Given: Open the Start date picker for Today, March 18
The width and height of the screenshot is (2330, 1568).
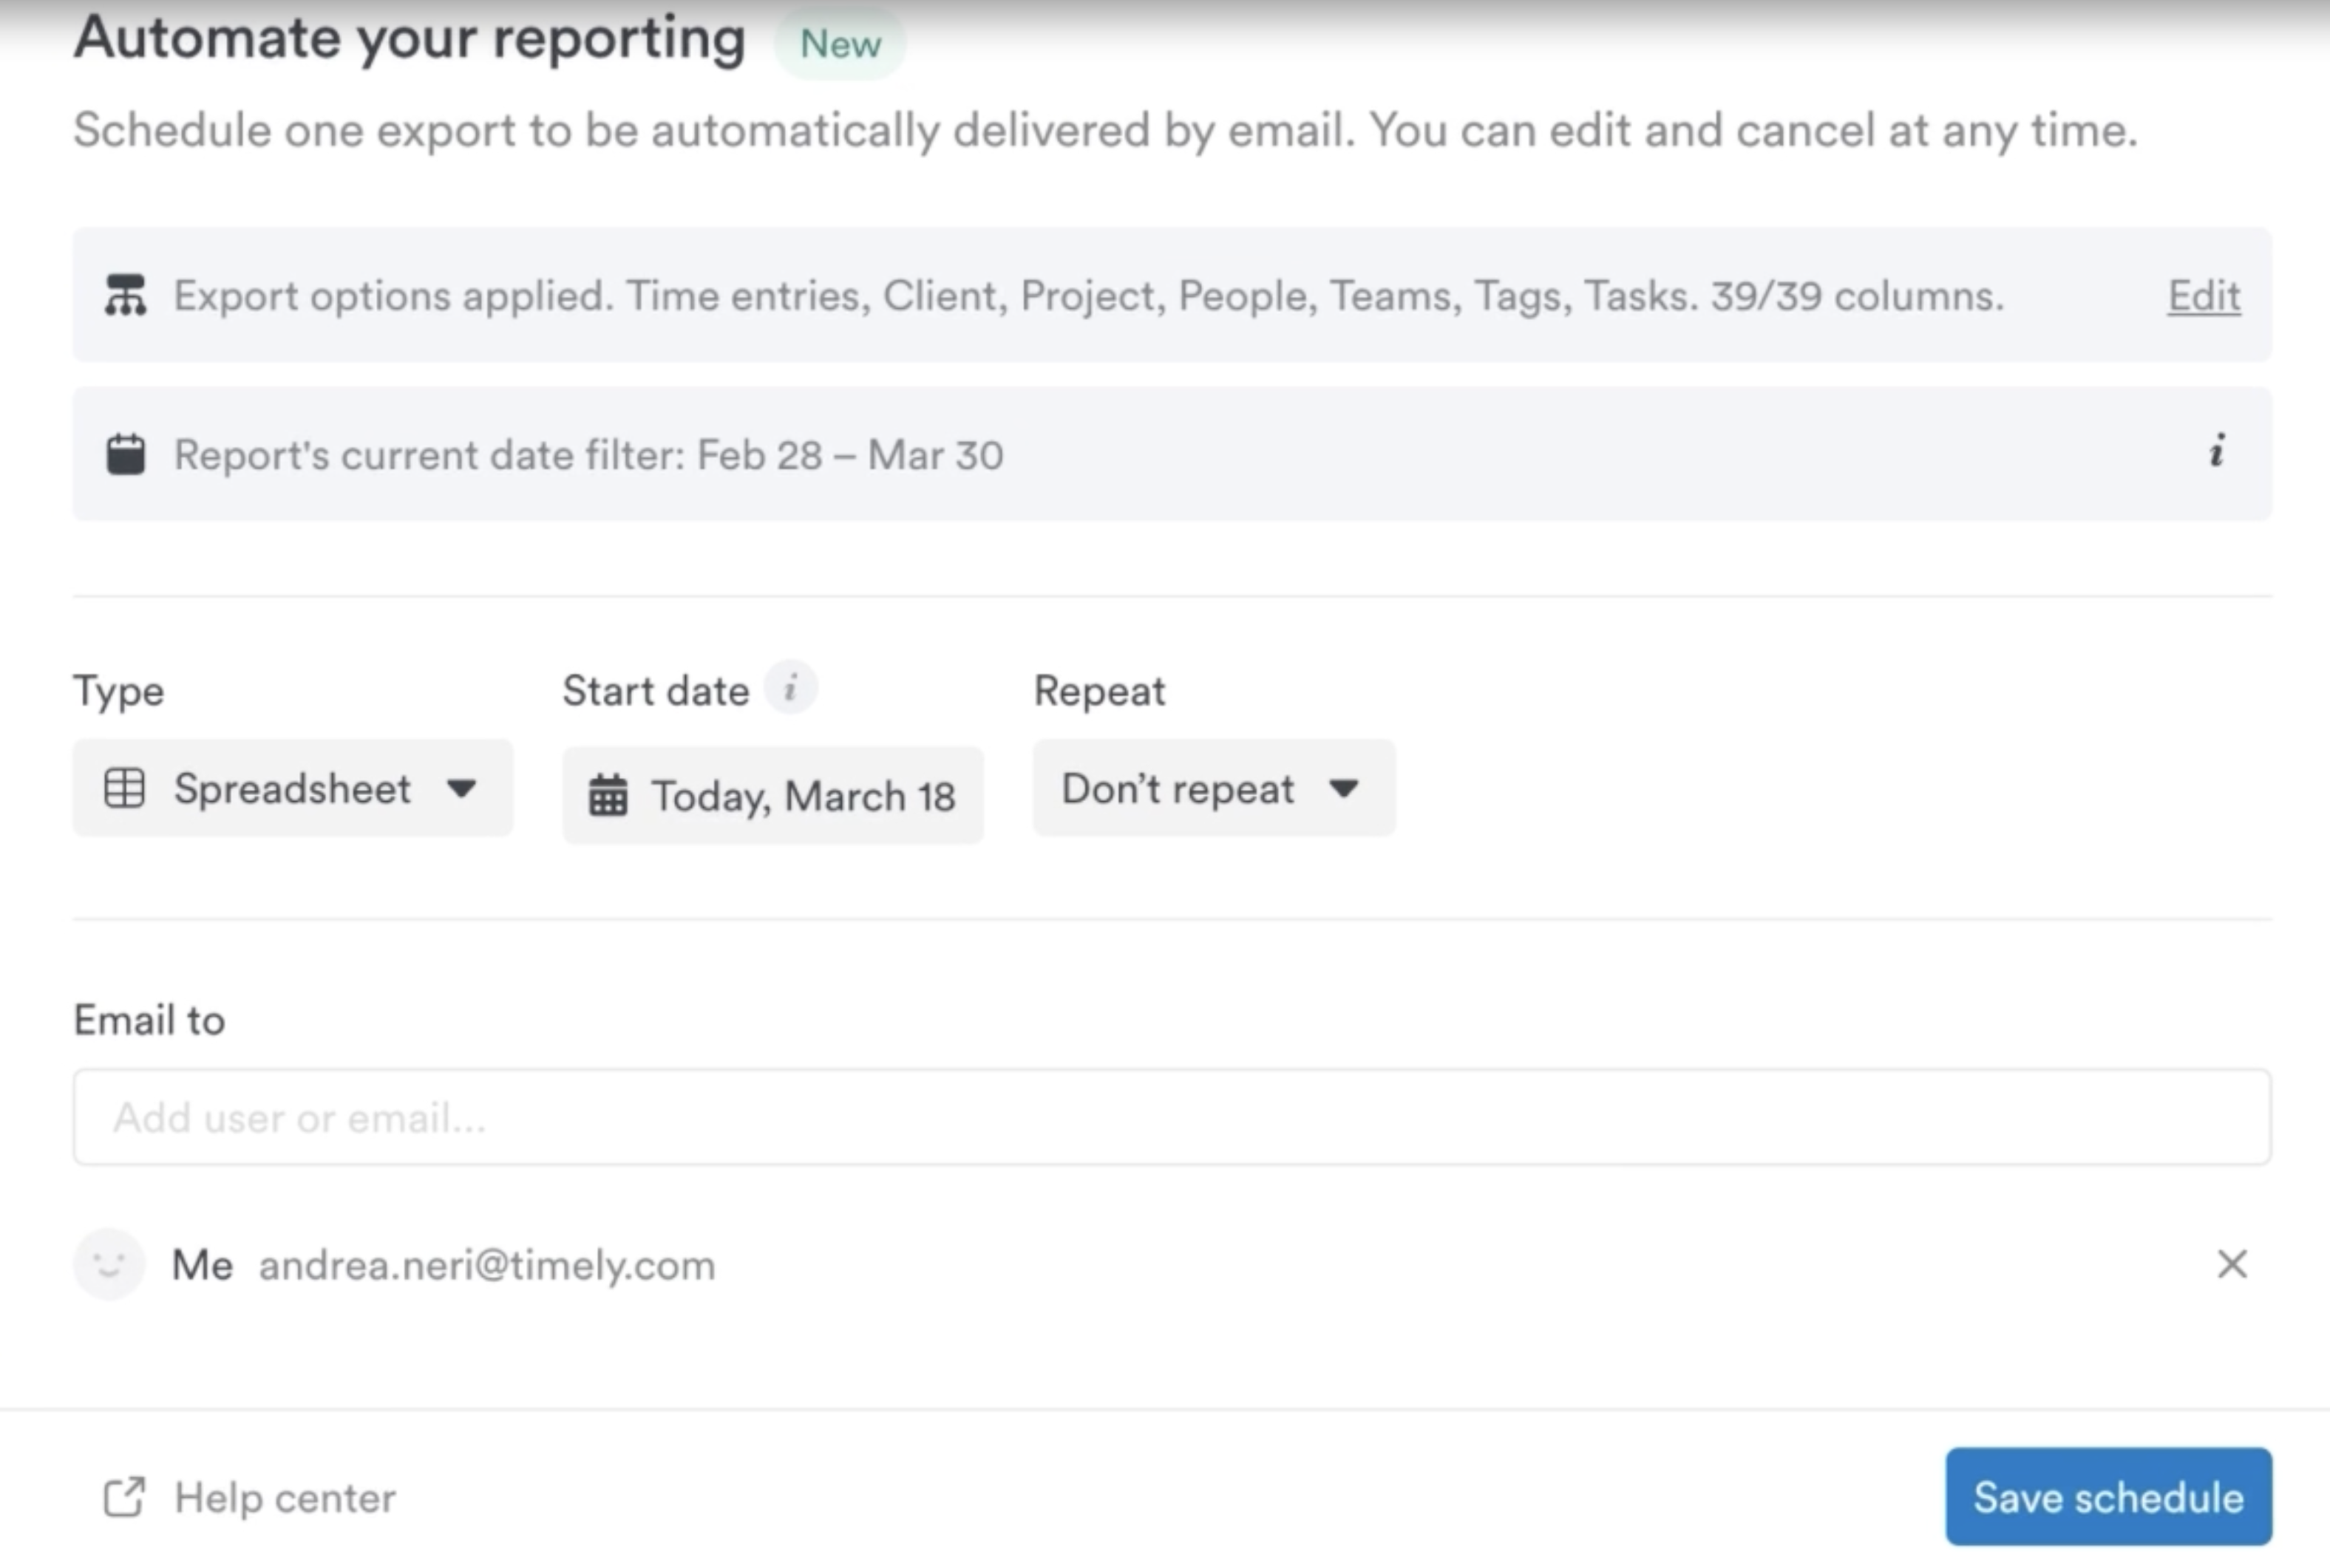Looking at the screenshot, I should point(773,795).
